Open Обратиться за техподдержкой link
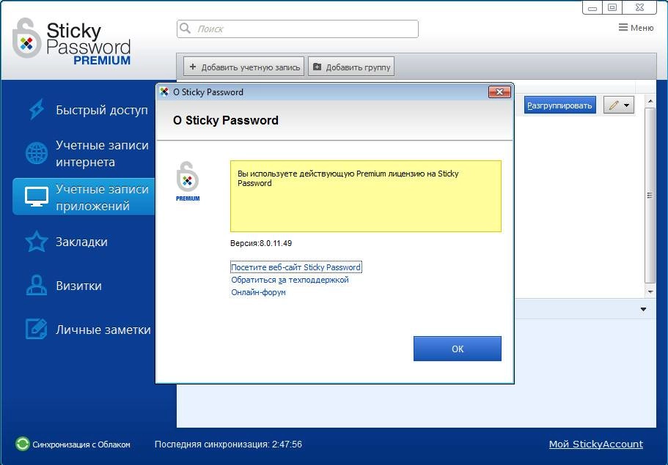 point(290,280)
